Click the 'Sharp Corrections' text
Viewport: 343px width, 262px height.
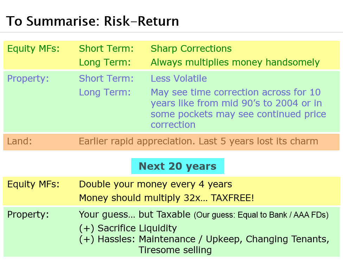pos(191,49)
